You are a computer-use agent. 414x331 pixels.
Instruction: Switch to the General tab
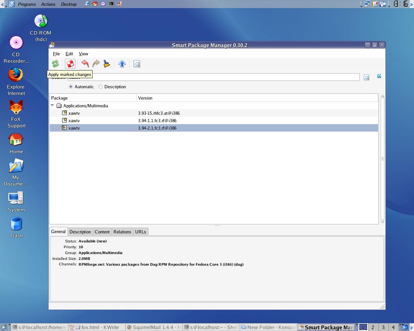(58, 231)
